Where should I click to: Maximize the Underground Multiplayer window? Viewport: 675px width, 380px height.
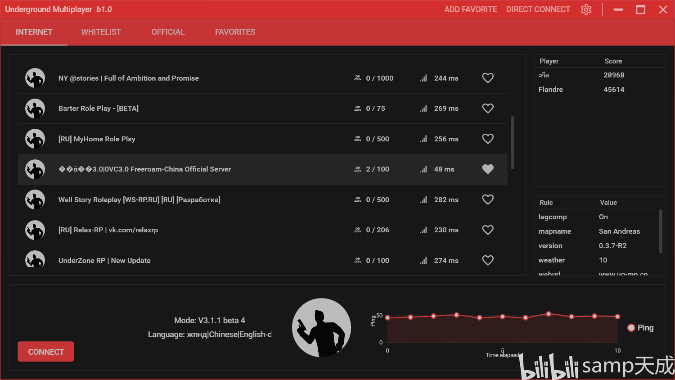pyautogui.click(x=641, y=9)
